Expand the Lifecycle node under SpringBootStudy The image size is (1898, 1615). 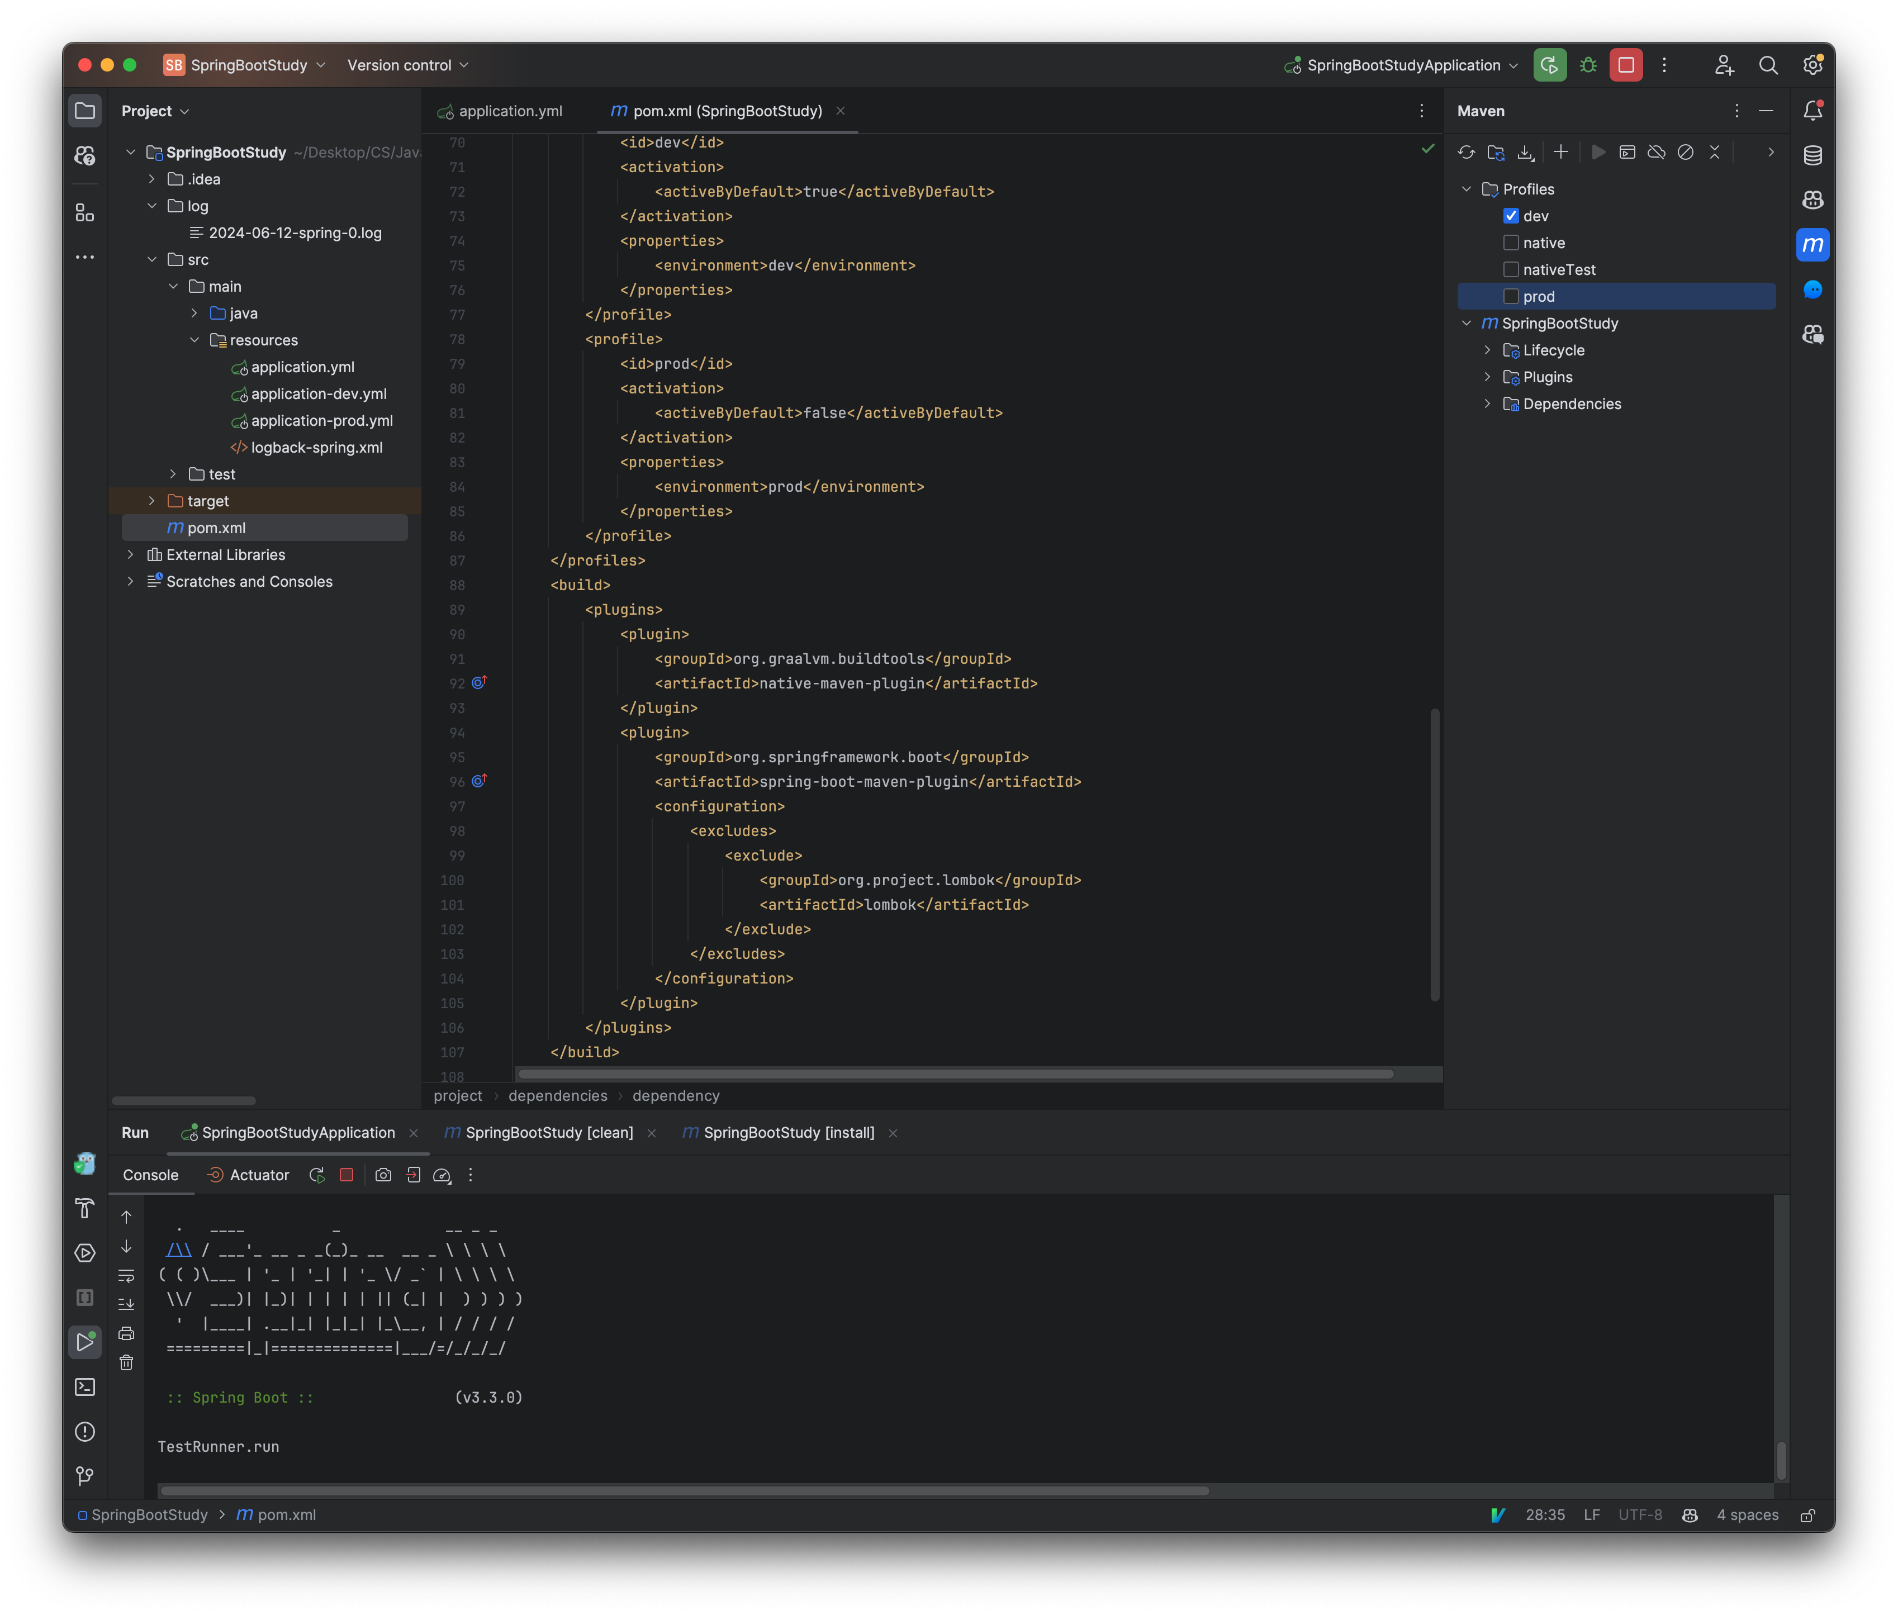coord(1489,350)
